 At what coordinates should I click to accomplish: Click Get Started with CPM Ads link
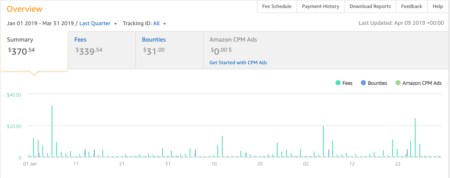click(x=238, y=63)
